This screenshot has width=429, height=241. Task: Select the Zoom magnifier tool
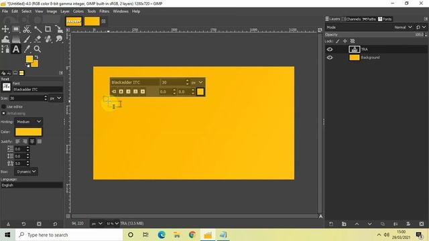38,49
